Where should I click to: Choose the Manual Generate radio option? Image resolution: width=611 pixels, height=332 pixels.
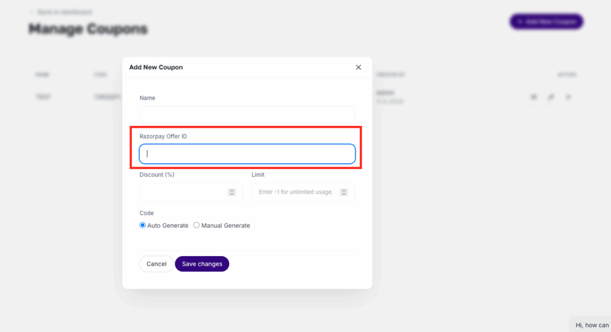tap(196, 226)
